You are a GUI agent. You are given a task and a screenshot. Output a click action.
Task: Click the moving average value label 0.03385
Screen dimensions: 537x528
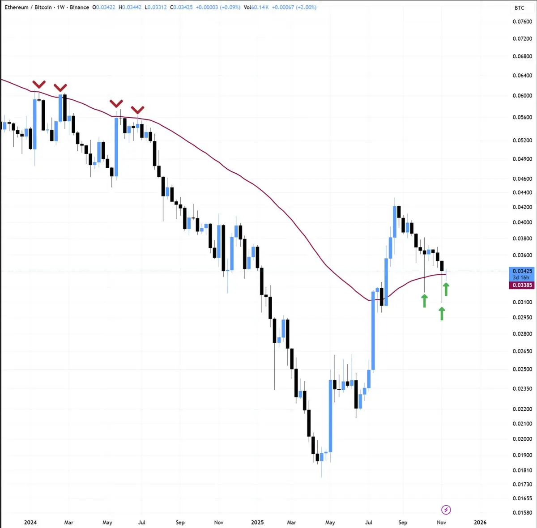tap(522, 285)
